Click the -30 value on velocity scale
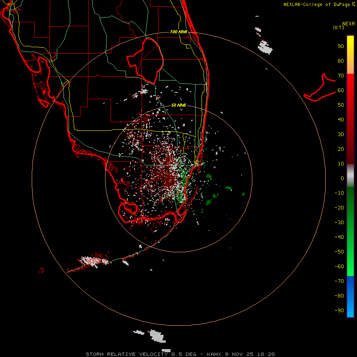The width and height of the screenshot is (357, 357). coord(339,223)
